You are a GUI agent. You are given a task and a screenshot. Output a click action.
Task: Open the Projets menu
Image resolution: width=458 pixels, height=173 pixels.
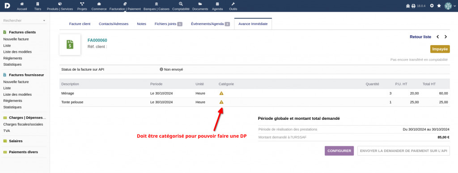[82, 6]
